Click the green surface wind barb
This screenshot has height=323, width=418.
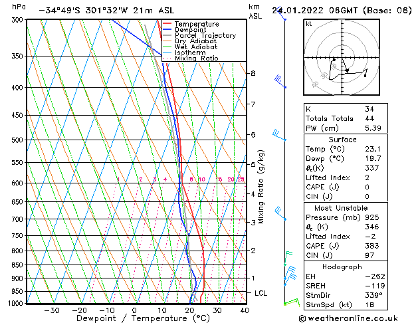tap(292, 302)
